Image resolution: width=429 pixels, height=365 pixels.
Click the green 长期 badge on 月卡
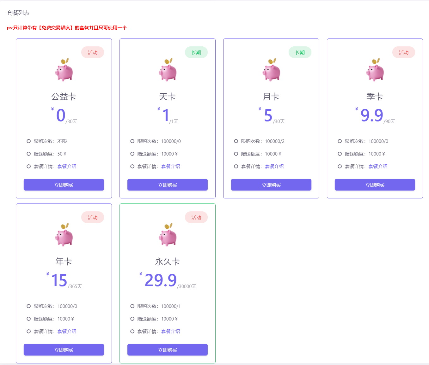click(300, 52)
